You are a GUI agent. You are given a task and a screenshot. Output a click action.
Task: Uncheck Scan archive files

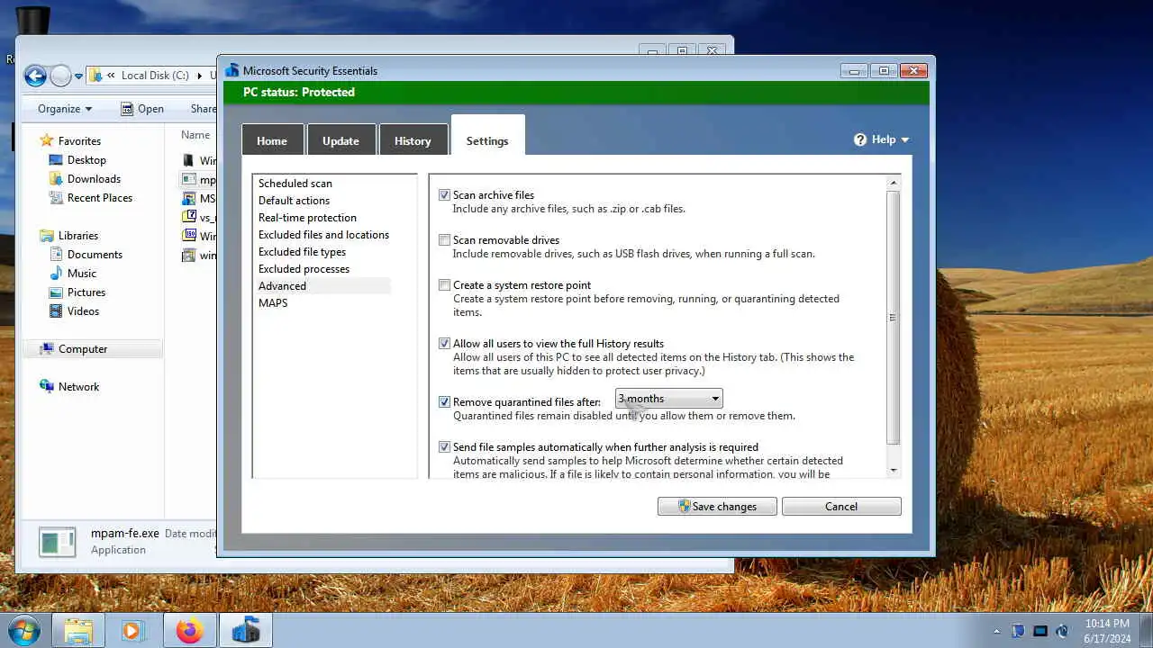tap(444, 195)
